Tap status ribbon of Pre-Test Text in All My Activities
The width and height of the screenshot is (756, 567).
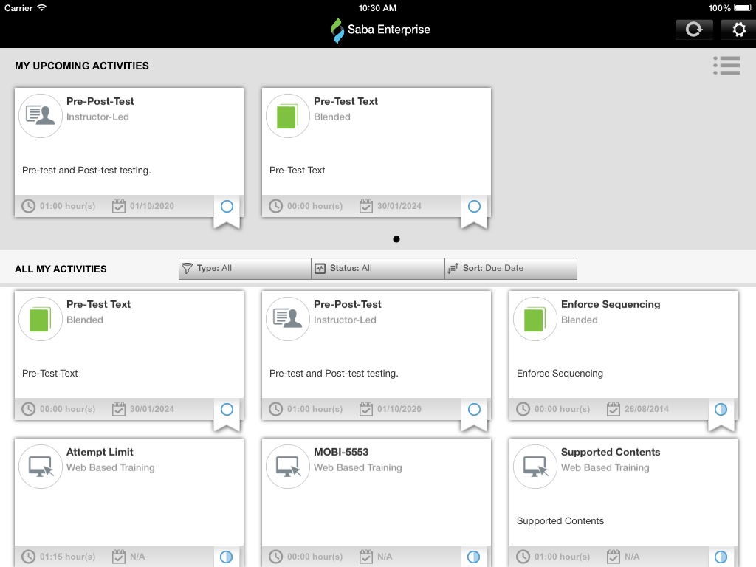click(x=227, y=413)
